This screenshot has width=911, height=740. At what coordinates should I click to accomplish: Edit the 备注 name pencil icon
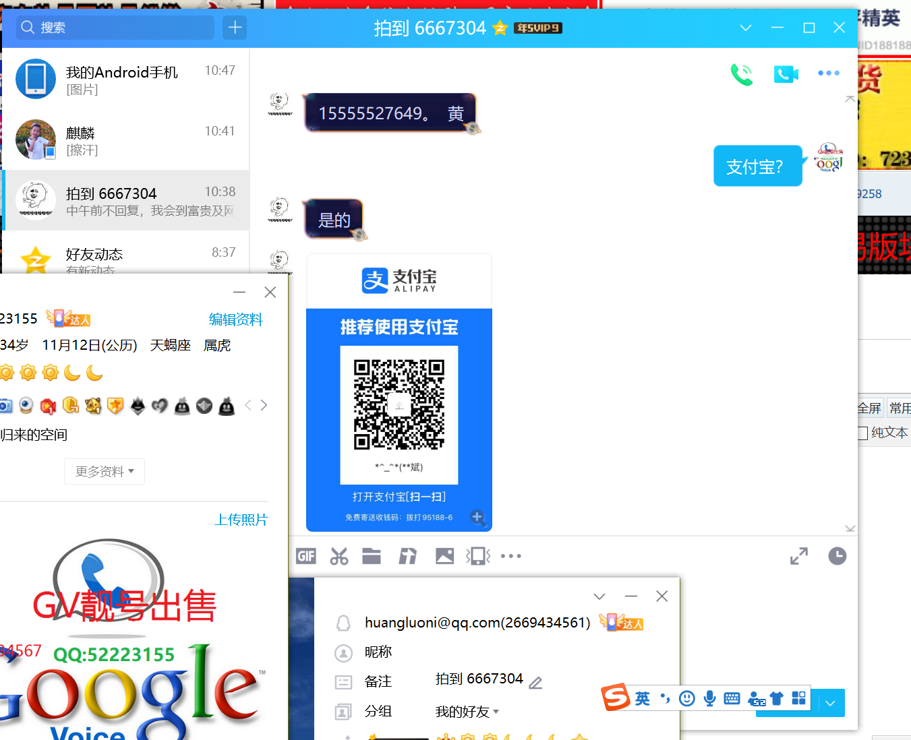point(535,683)
